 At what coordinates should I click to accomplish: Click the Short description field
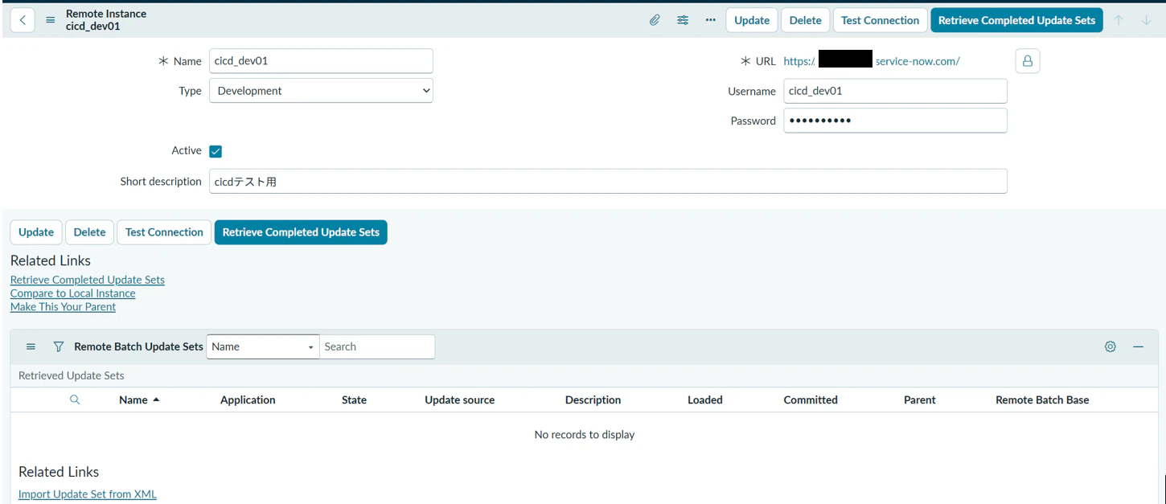(x=608, y=182)
